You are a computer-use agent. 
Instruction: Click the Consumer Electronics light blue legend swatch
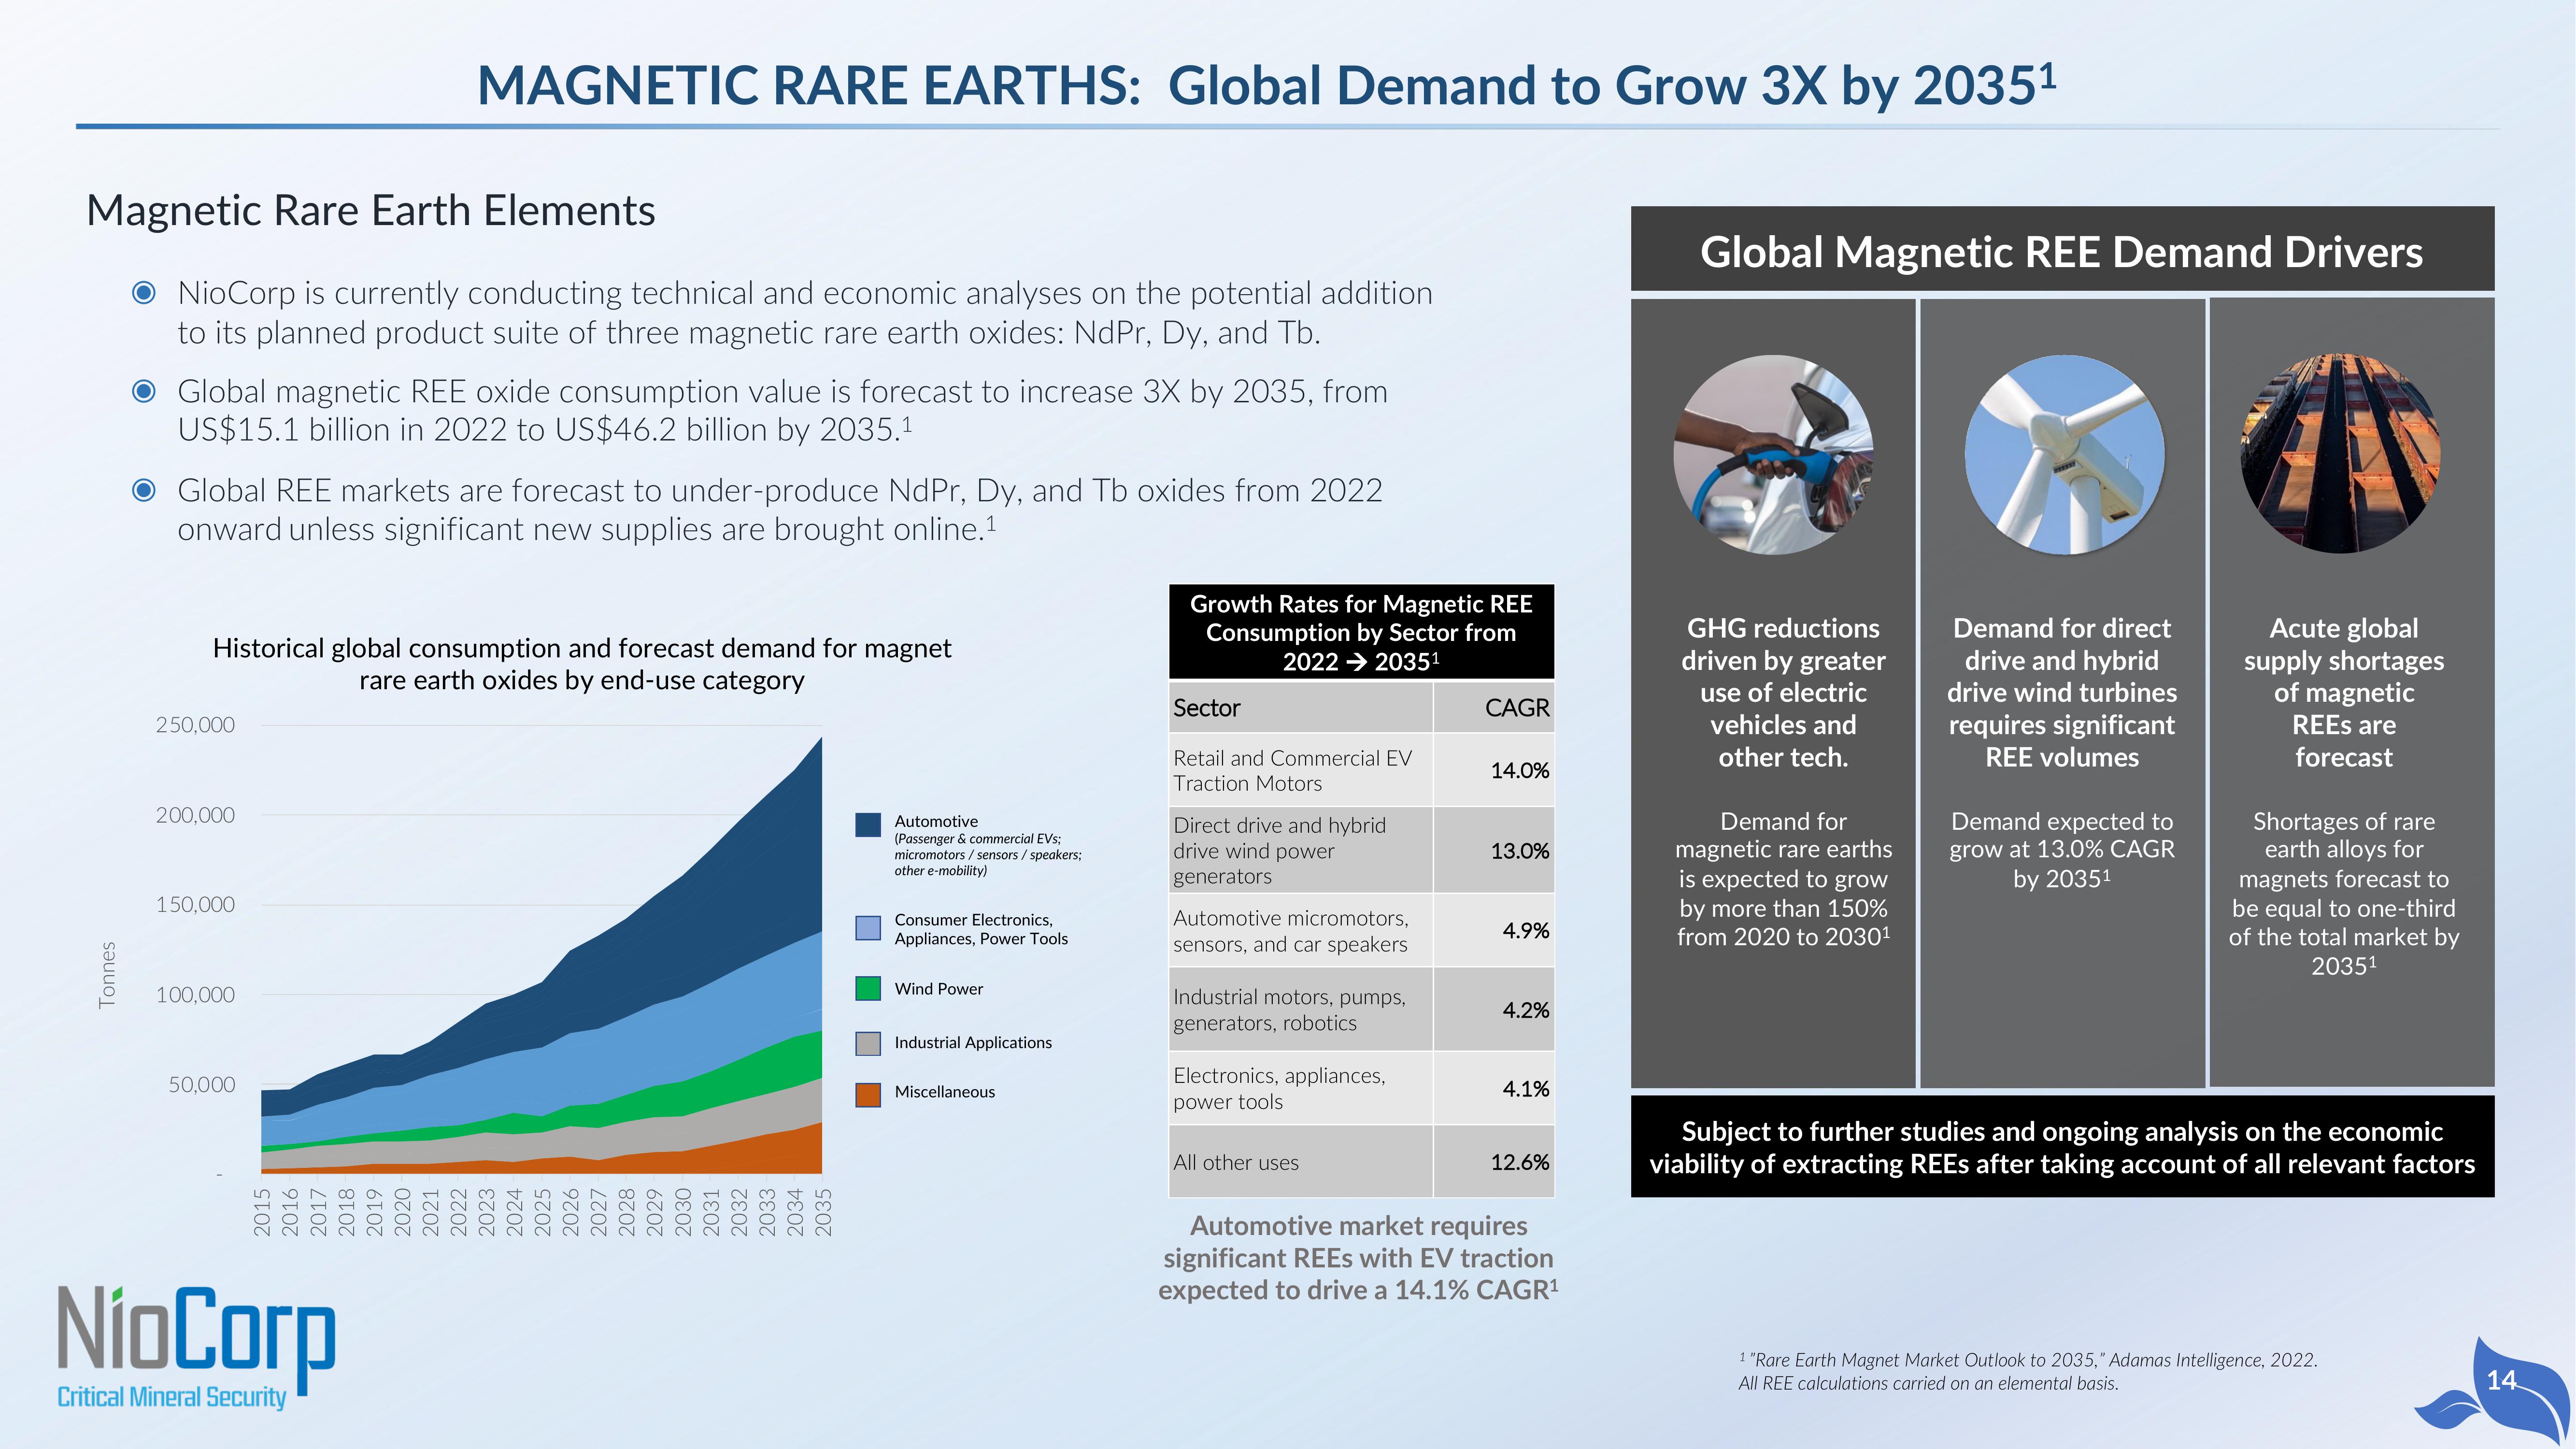pos(868,928)
